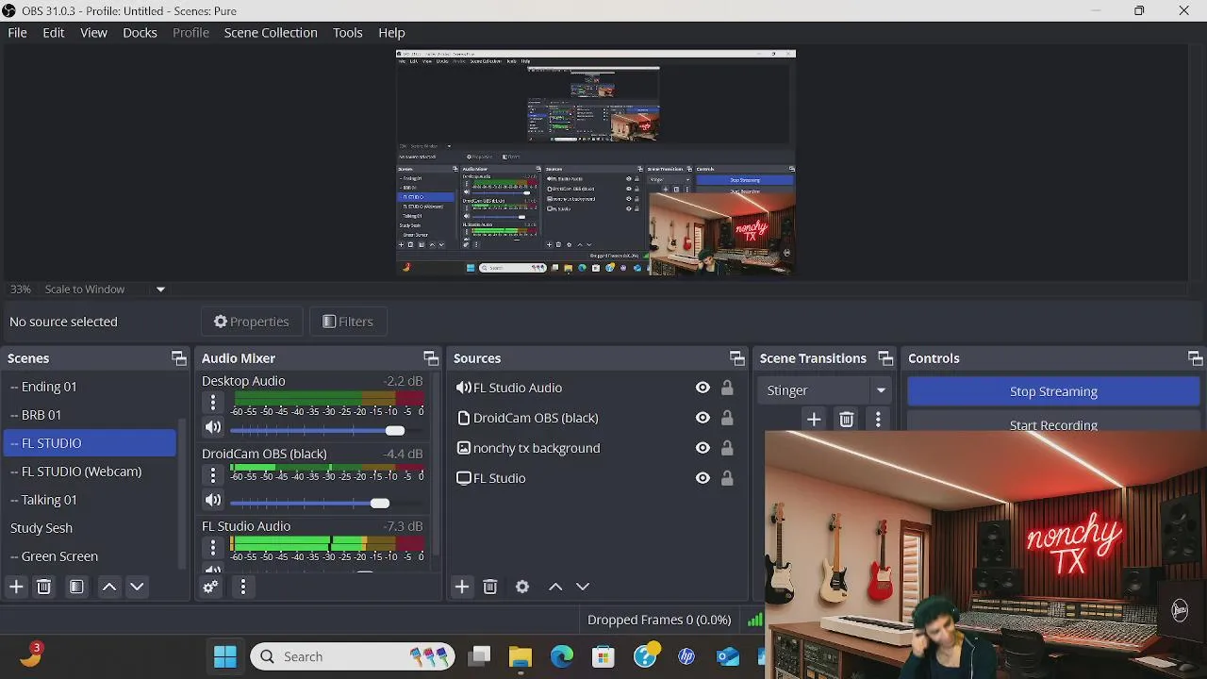The image size is (1207, 679).
Task: Open the Edit menu
Action: 54,32
